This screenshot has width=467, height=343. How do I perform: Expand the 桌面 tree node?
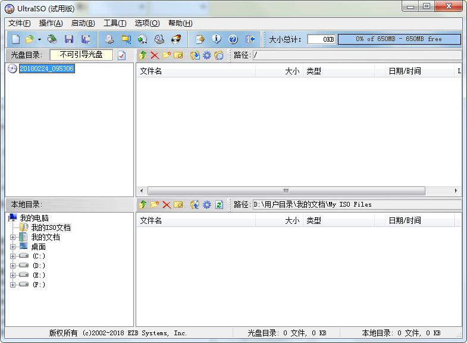[x=13, y=247]
